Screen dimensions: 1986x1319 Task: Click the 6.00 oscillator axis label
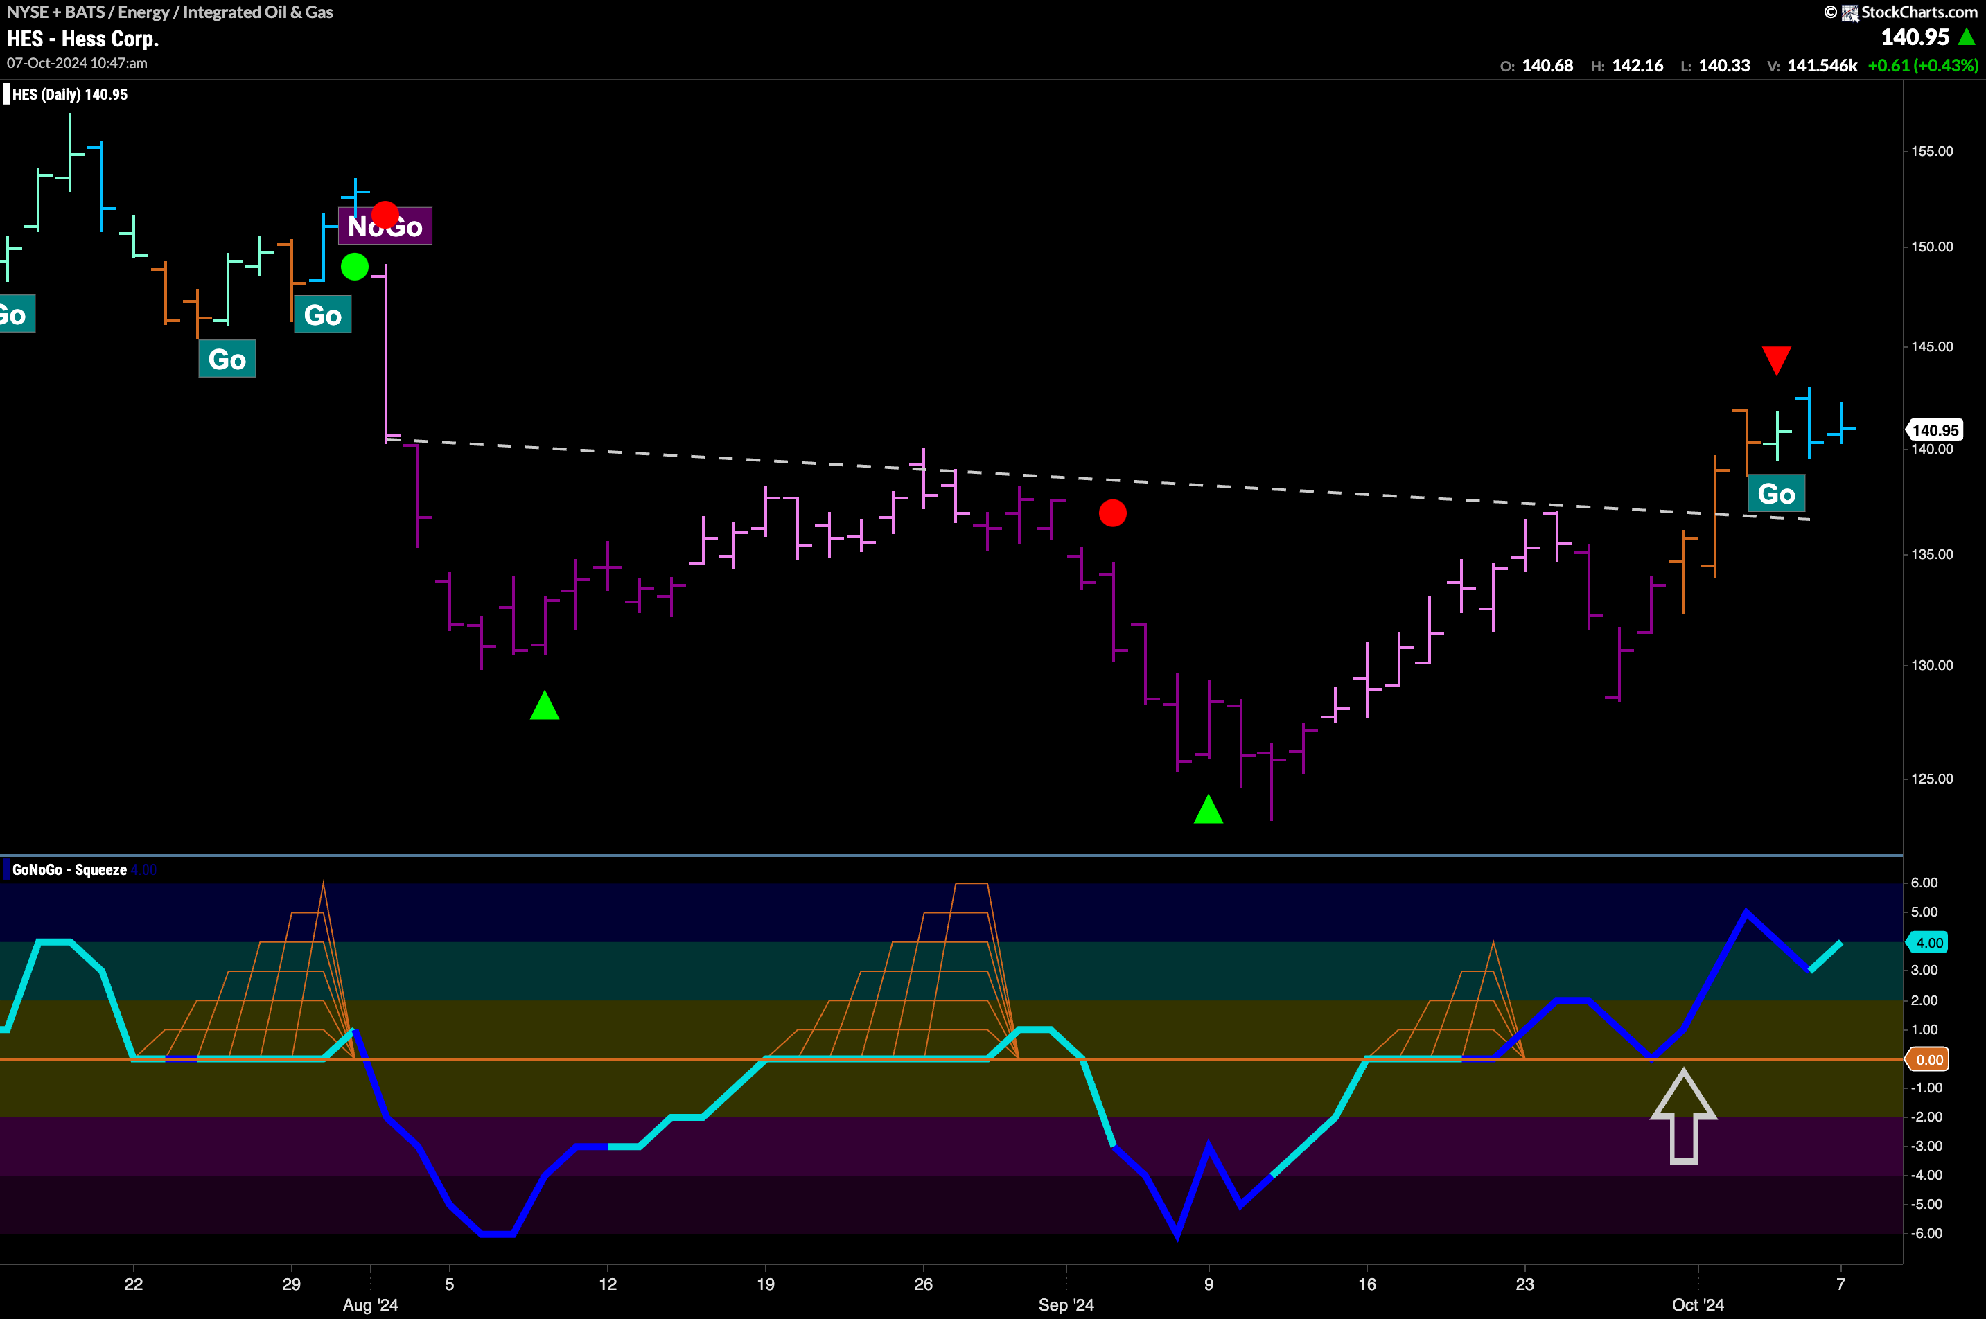pyautogui.click(x=1924, y=883)
